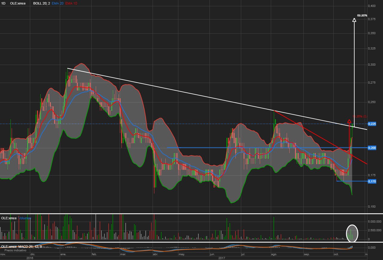
Task: Click the blue 0,200 level price tag
Action: (x=372, y=148)
